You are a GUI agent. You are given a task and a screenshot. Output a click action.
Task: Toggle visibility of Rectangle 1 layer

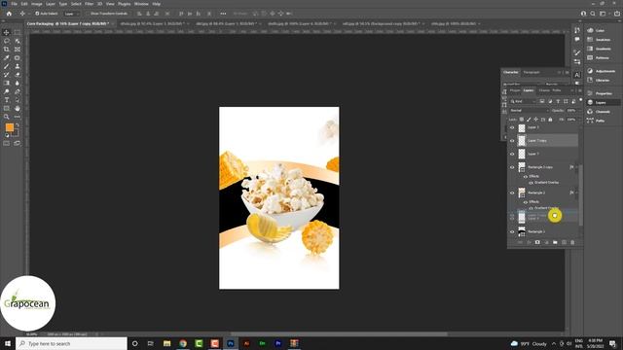[512, 231]
